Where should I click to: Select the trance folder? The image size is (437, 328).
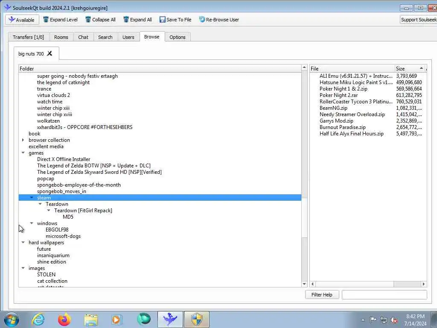coord(44,89)
